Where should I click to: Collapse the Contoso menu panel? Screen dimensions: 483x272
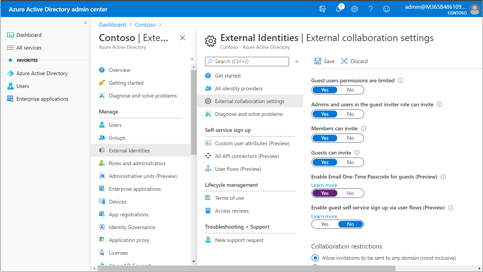(192, 59)
